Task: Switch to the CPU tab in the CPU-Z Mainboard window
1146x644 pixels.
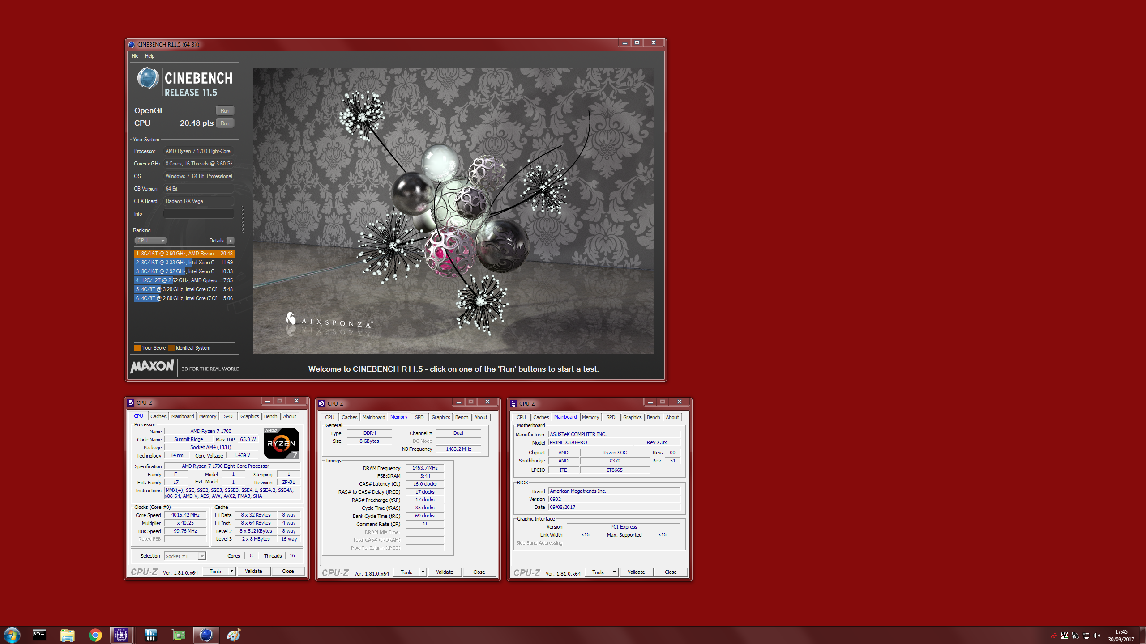Action: point(521,417)
